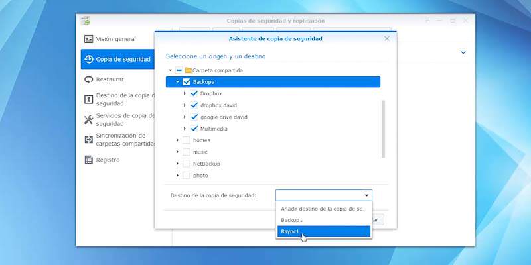Click the Multimedia folder label

pyautogui.click(x=214, y=129)
